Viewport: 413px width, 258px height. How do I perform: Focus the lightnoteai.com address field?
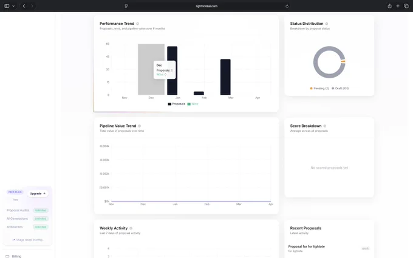(206, 6)
